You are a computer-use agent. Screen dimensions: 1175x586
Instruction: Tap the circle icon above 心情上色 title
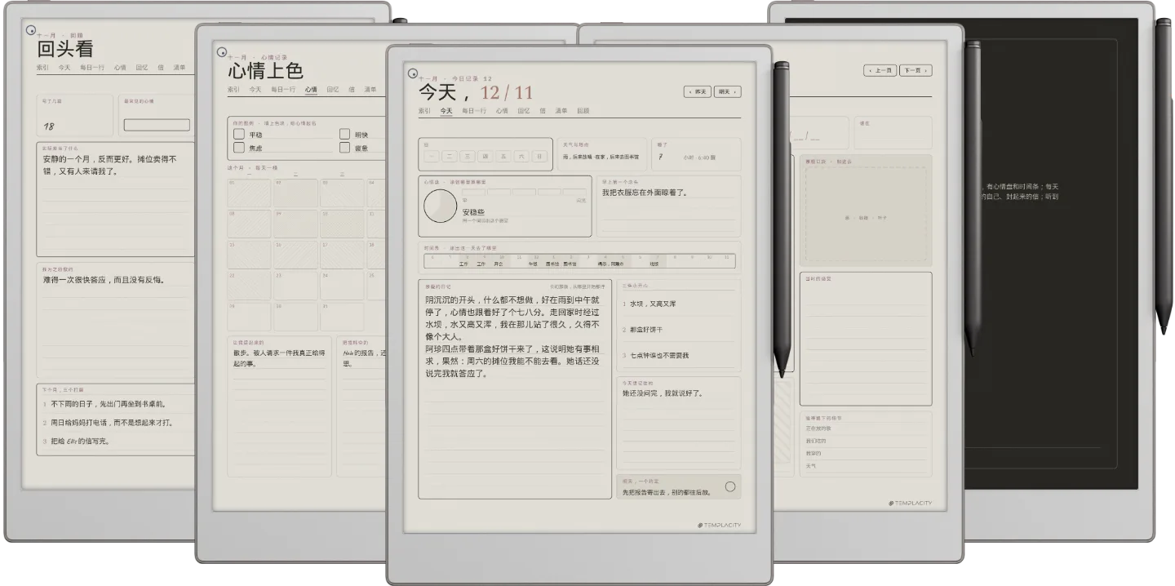pos(221,52)
